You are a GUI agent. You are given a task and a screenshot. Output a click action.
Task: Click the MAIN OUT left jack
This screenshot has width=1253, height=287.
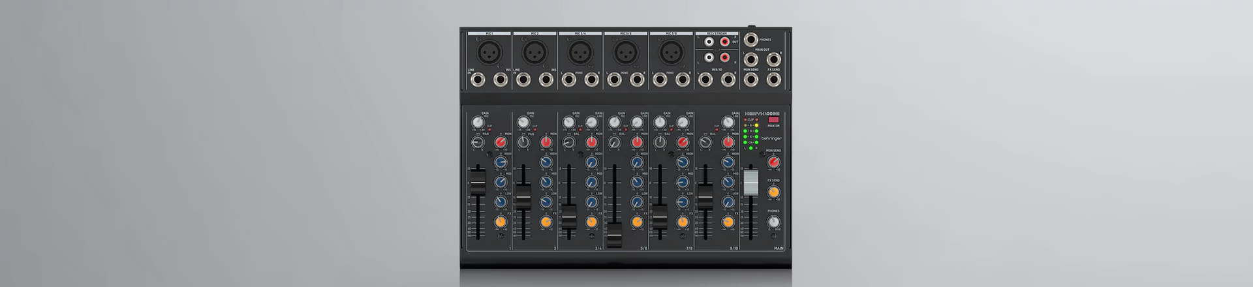point(750,59)
